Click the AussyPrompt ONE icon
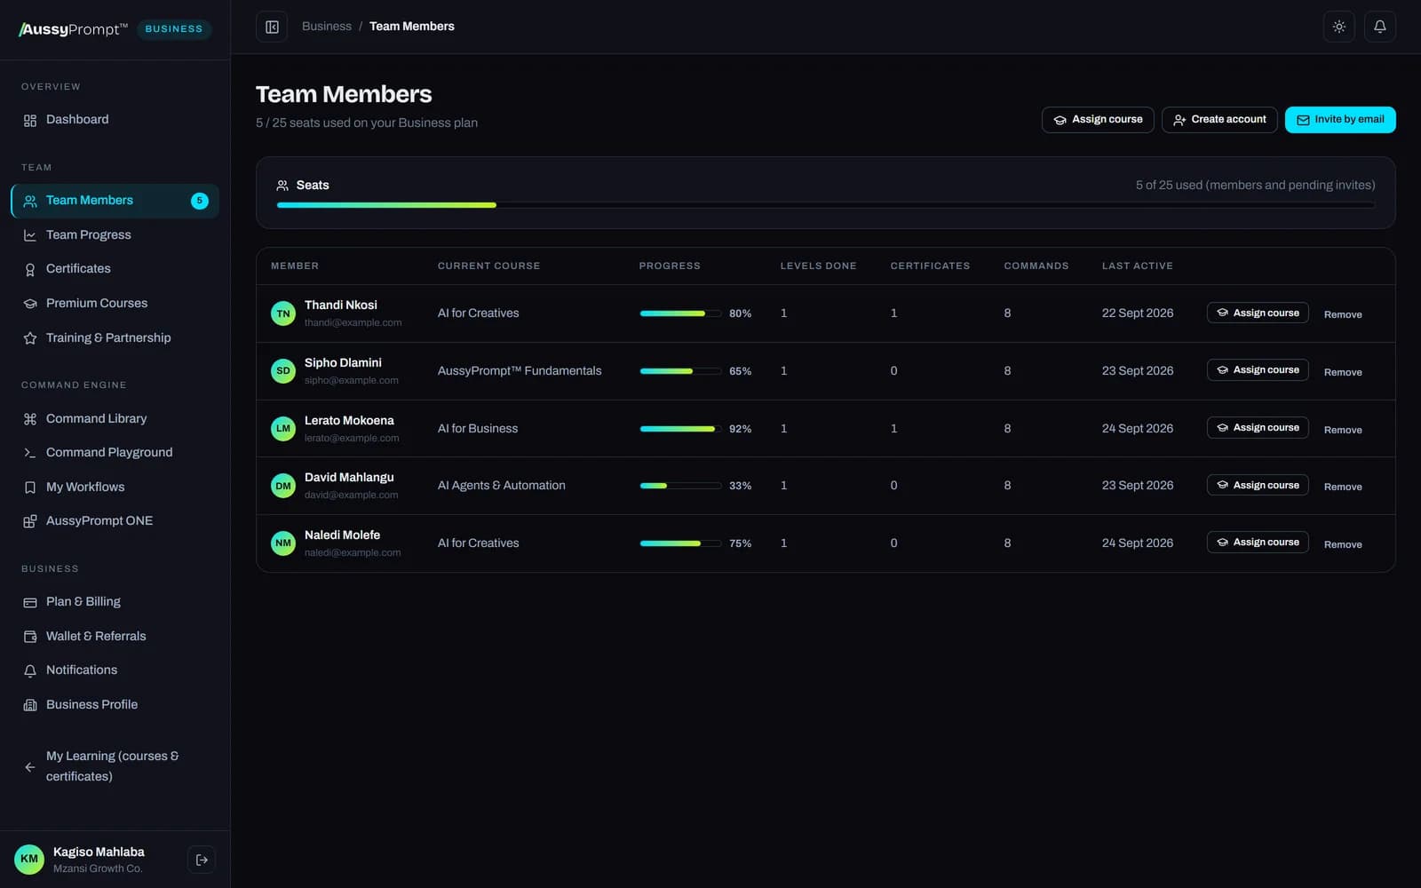Viewport: 1421px width, 888px height. coord(30,521)
